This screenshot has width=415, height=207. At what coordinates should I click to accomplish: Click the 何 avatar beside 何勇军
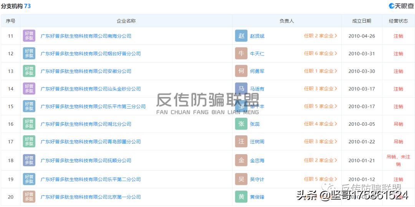[x=241, y=71]
